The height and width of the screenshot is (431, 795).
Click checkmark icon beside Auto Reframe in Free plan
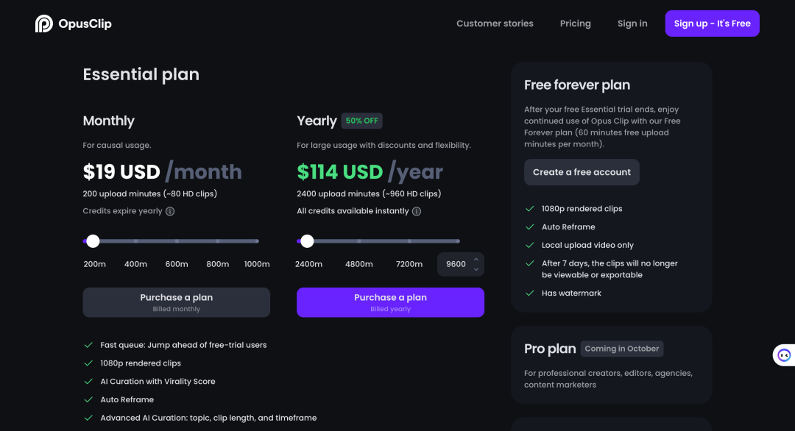click(530, 227)
